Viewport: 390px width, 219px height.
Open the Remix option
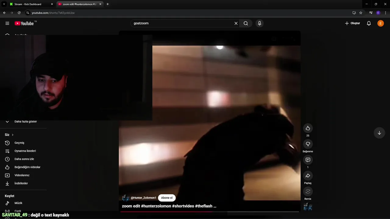[308, 191]
